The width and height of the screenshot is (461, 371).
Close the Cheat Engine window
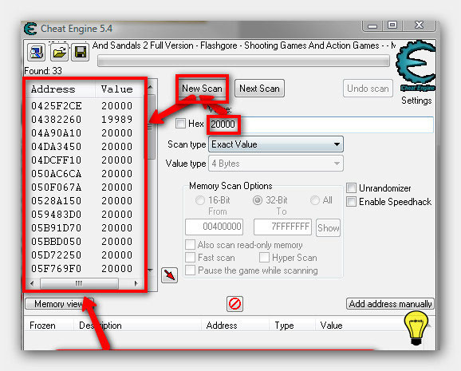click(x=420, y=26)
